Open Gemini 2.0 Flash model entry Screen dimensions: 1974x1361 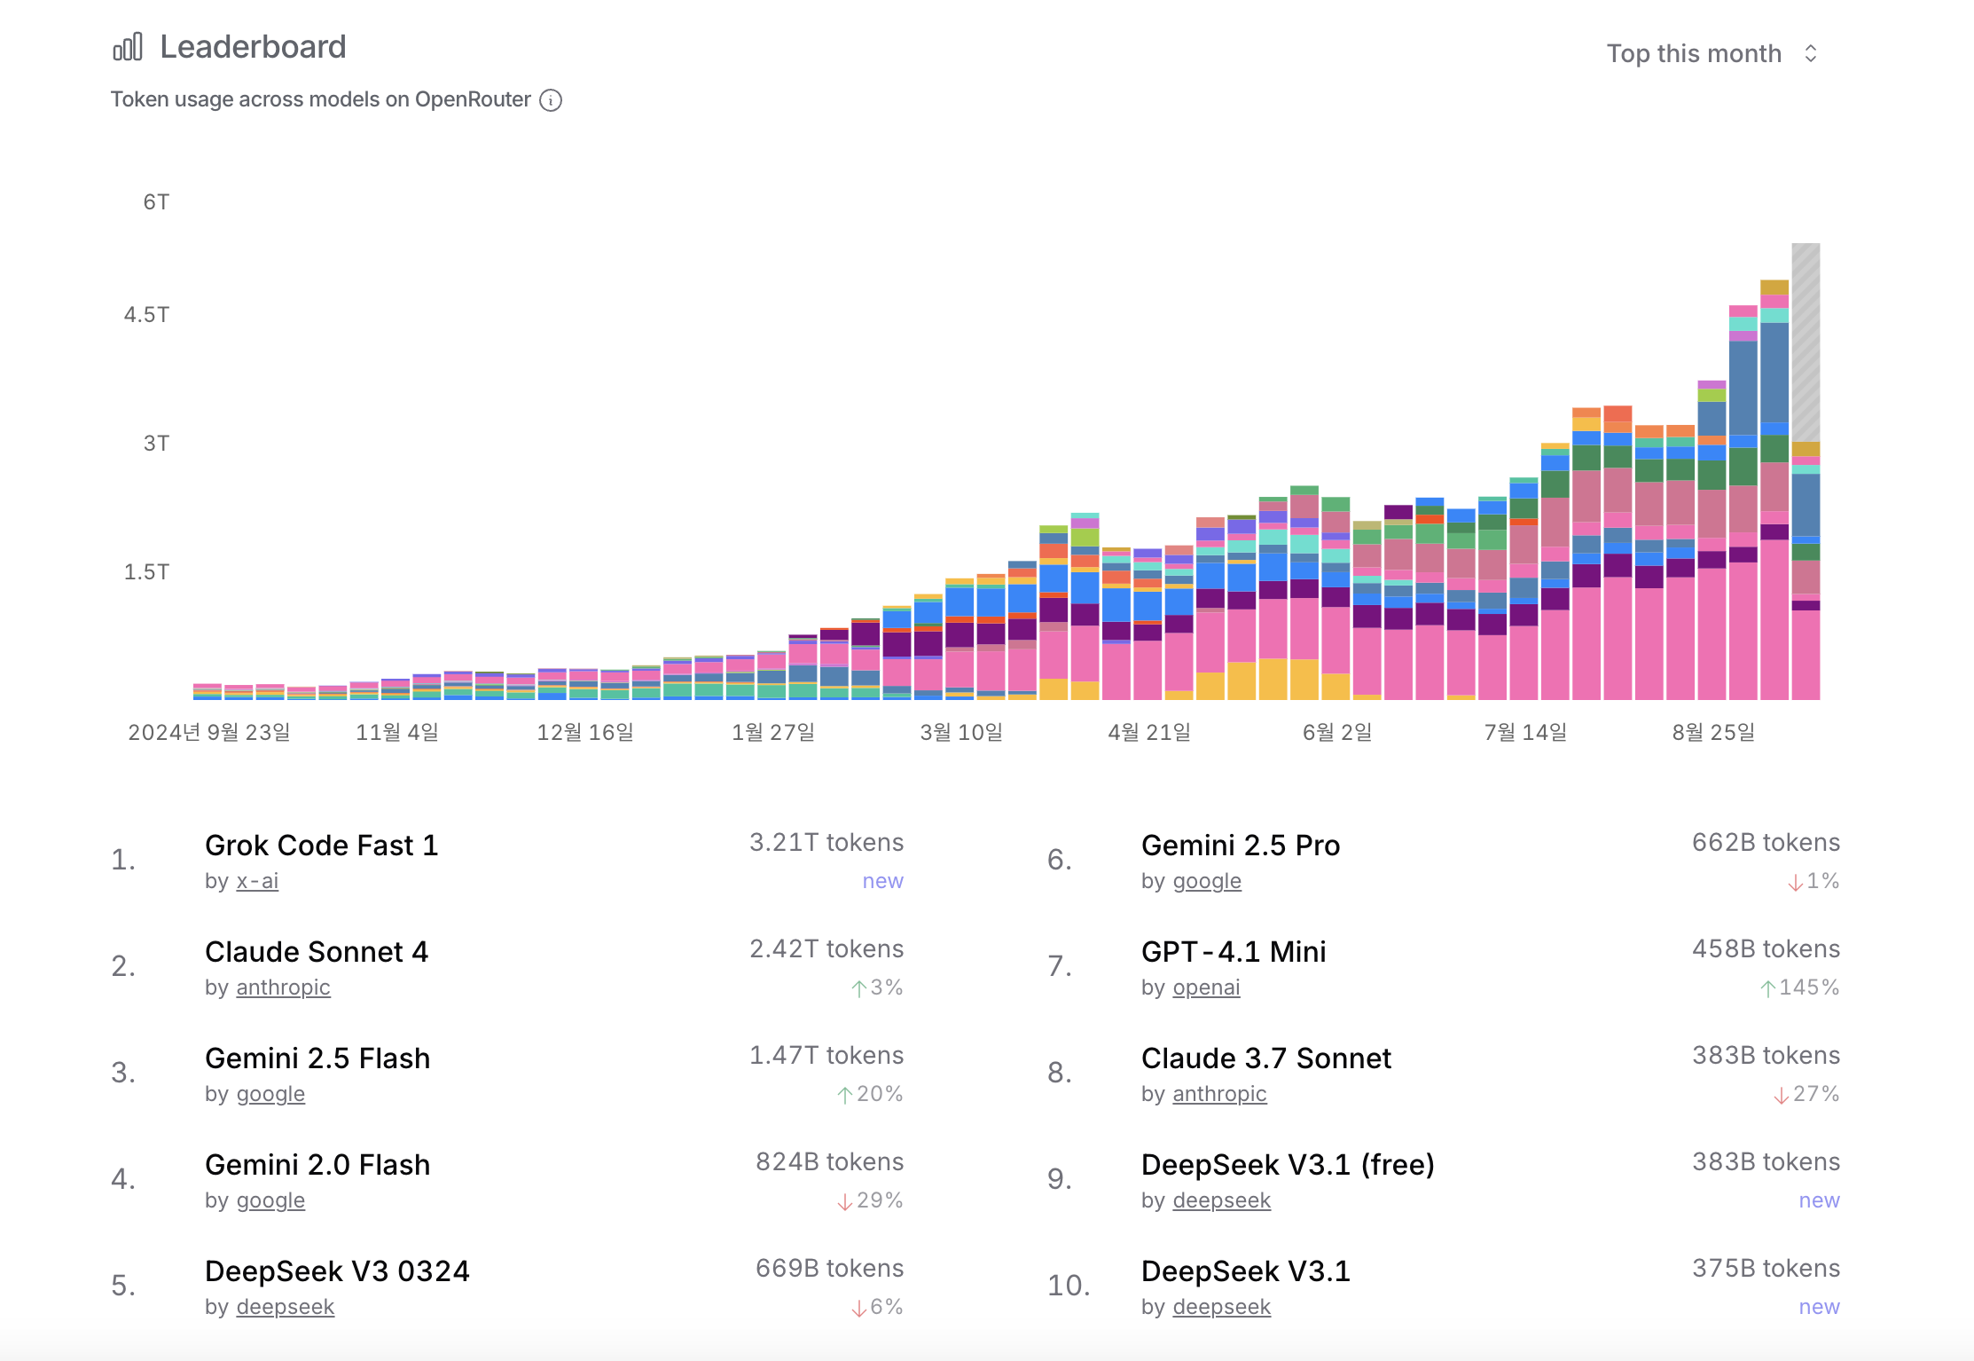317,1165
